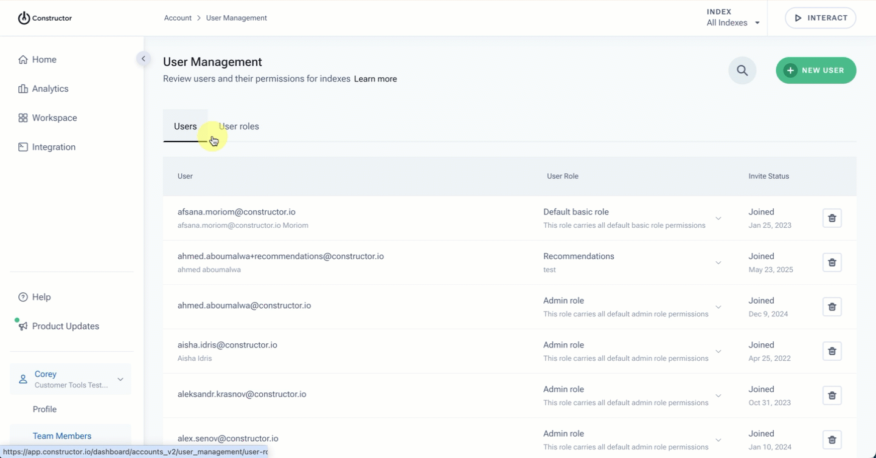
Task: Open role dropdown for aleksandr.krasnov
Action: 718,395
